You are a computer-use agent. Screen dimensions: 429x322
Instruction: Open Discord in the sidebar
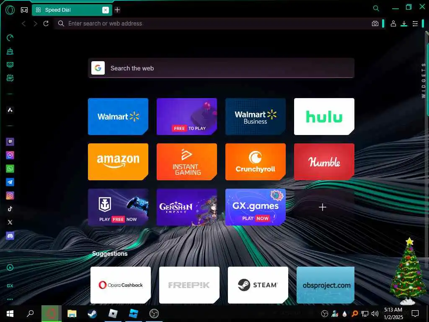click(x=10, y=236)
